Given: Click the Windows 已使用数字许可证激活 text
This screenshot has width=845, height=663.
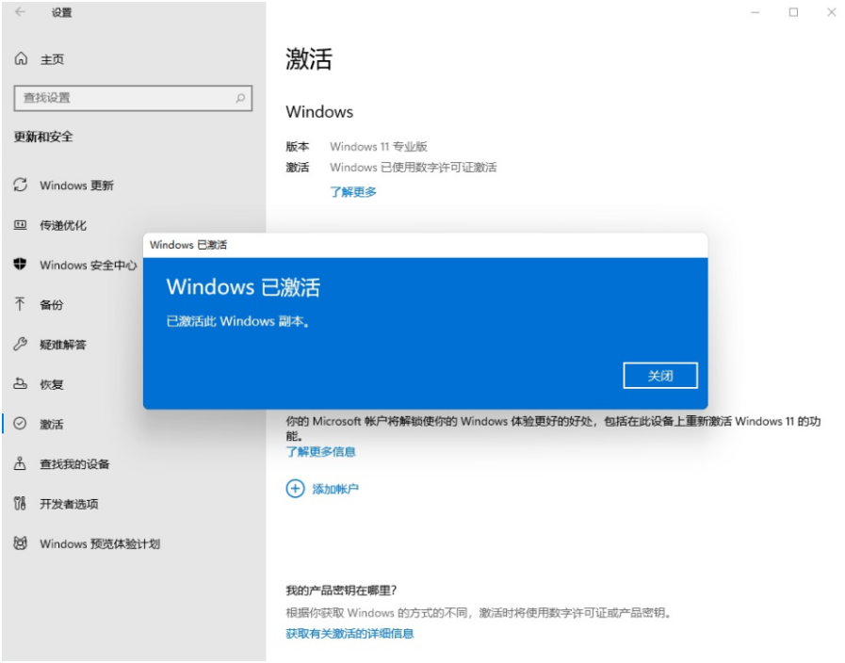Looking at the screenshot, I should click(x=413, y=168).
